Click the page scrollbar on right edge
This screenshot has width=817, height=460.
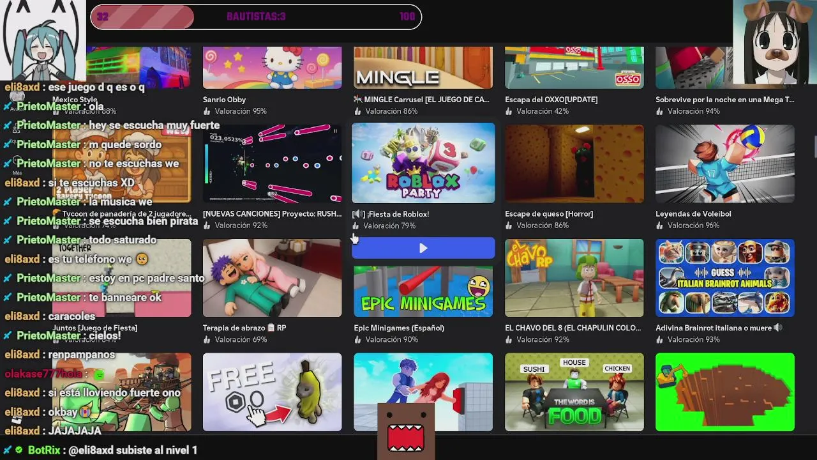[x=814, y=146]
